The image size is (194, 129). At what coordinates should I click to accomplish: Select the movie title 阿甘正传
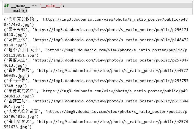click(x=17, y=40)
